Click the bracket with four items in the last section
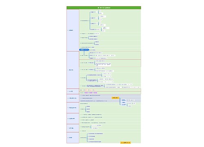This screenshot has height=147, width=204. point(87,138)
